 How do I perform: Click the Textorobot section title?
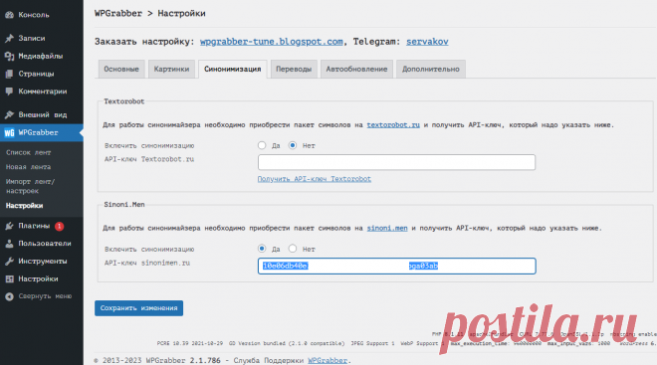tap(124, 101)
